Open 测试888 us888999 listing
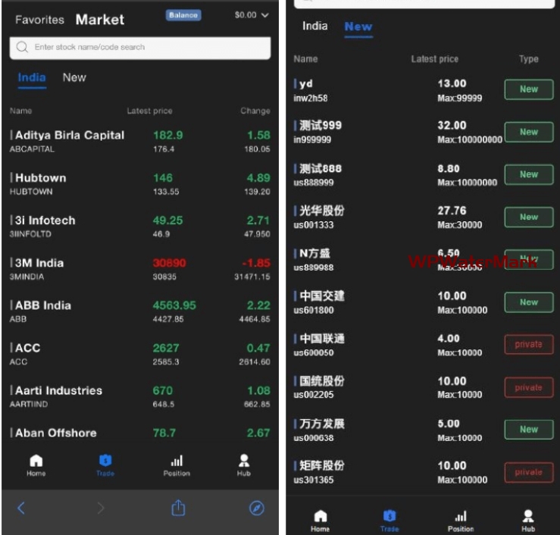 click(x=423, y=175)
